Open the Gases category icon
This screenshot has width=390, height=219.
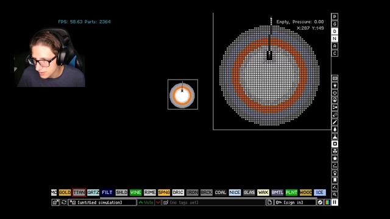(335, 122)
